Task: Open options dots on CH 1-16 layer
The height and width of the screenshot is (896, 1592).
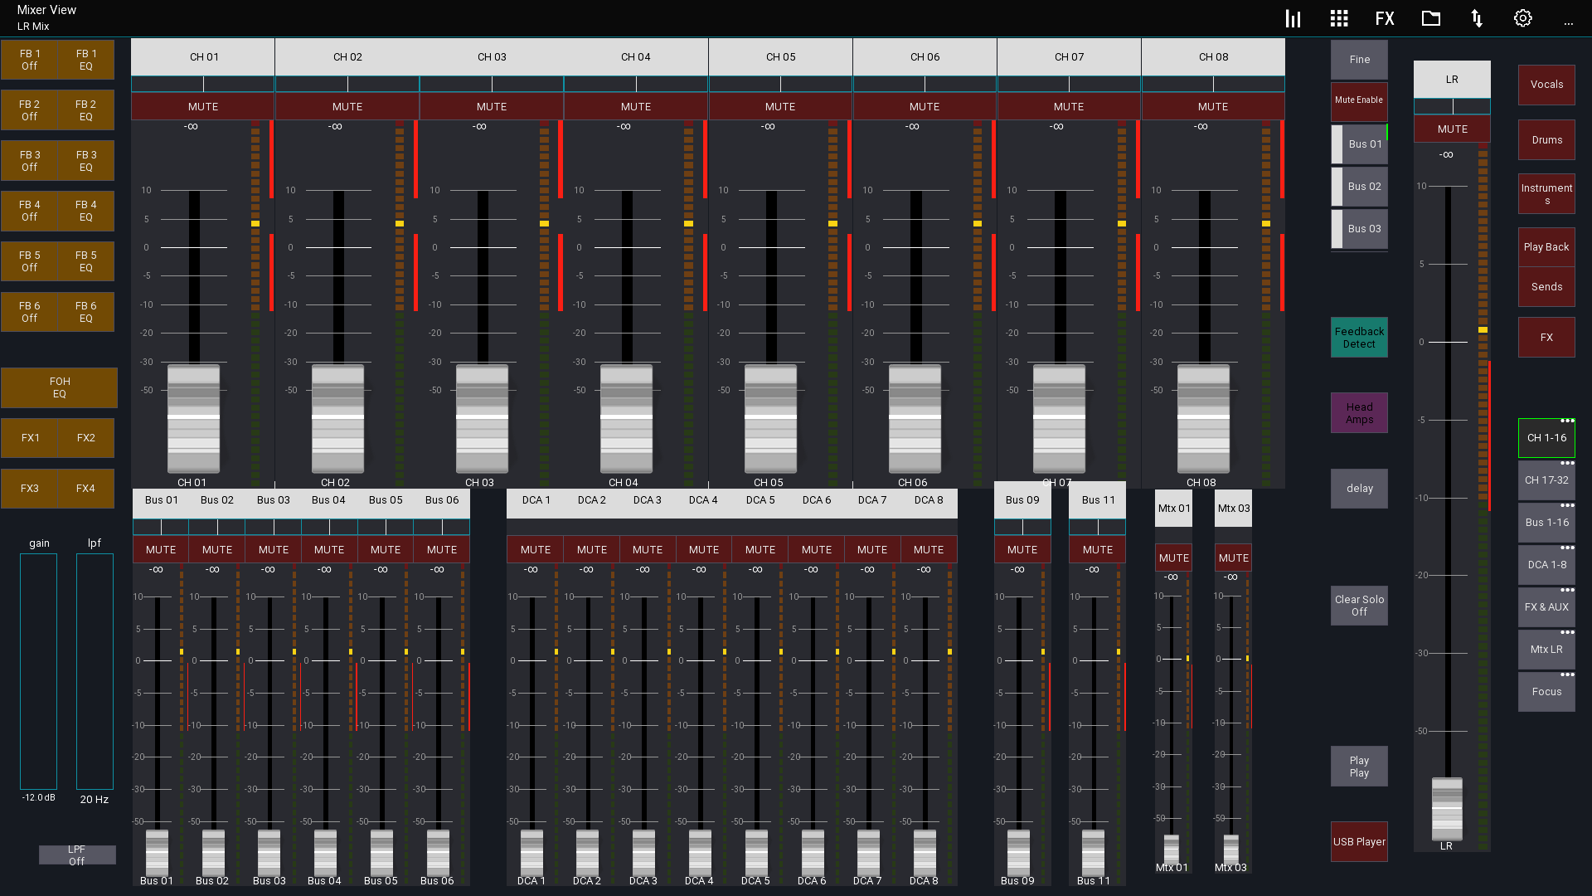Action: [x=1566, y=421]
